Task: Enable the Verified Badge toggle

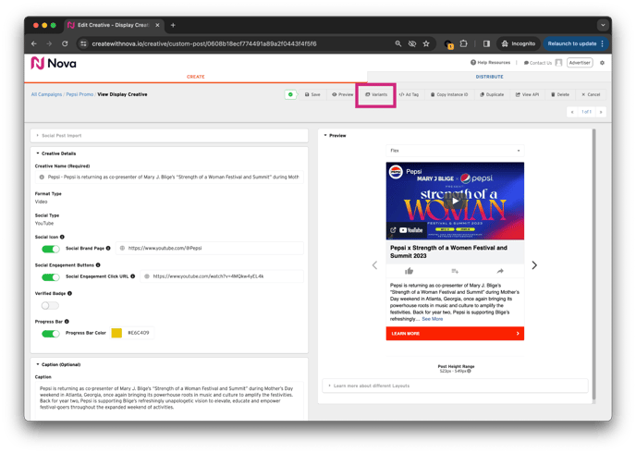Action: point(50,305)
